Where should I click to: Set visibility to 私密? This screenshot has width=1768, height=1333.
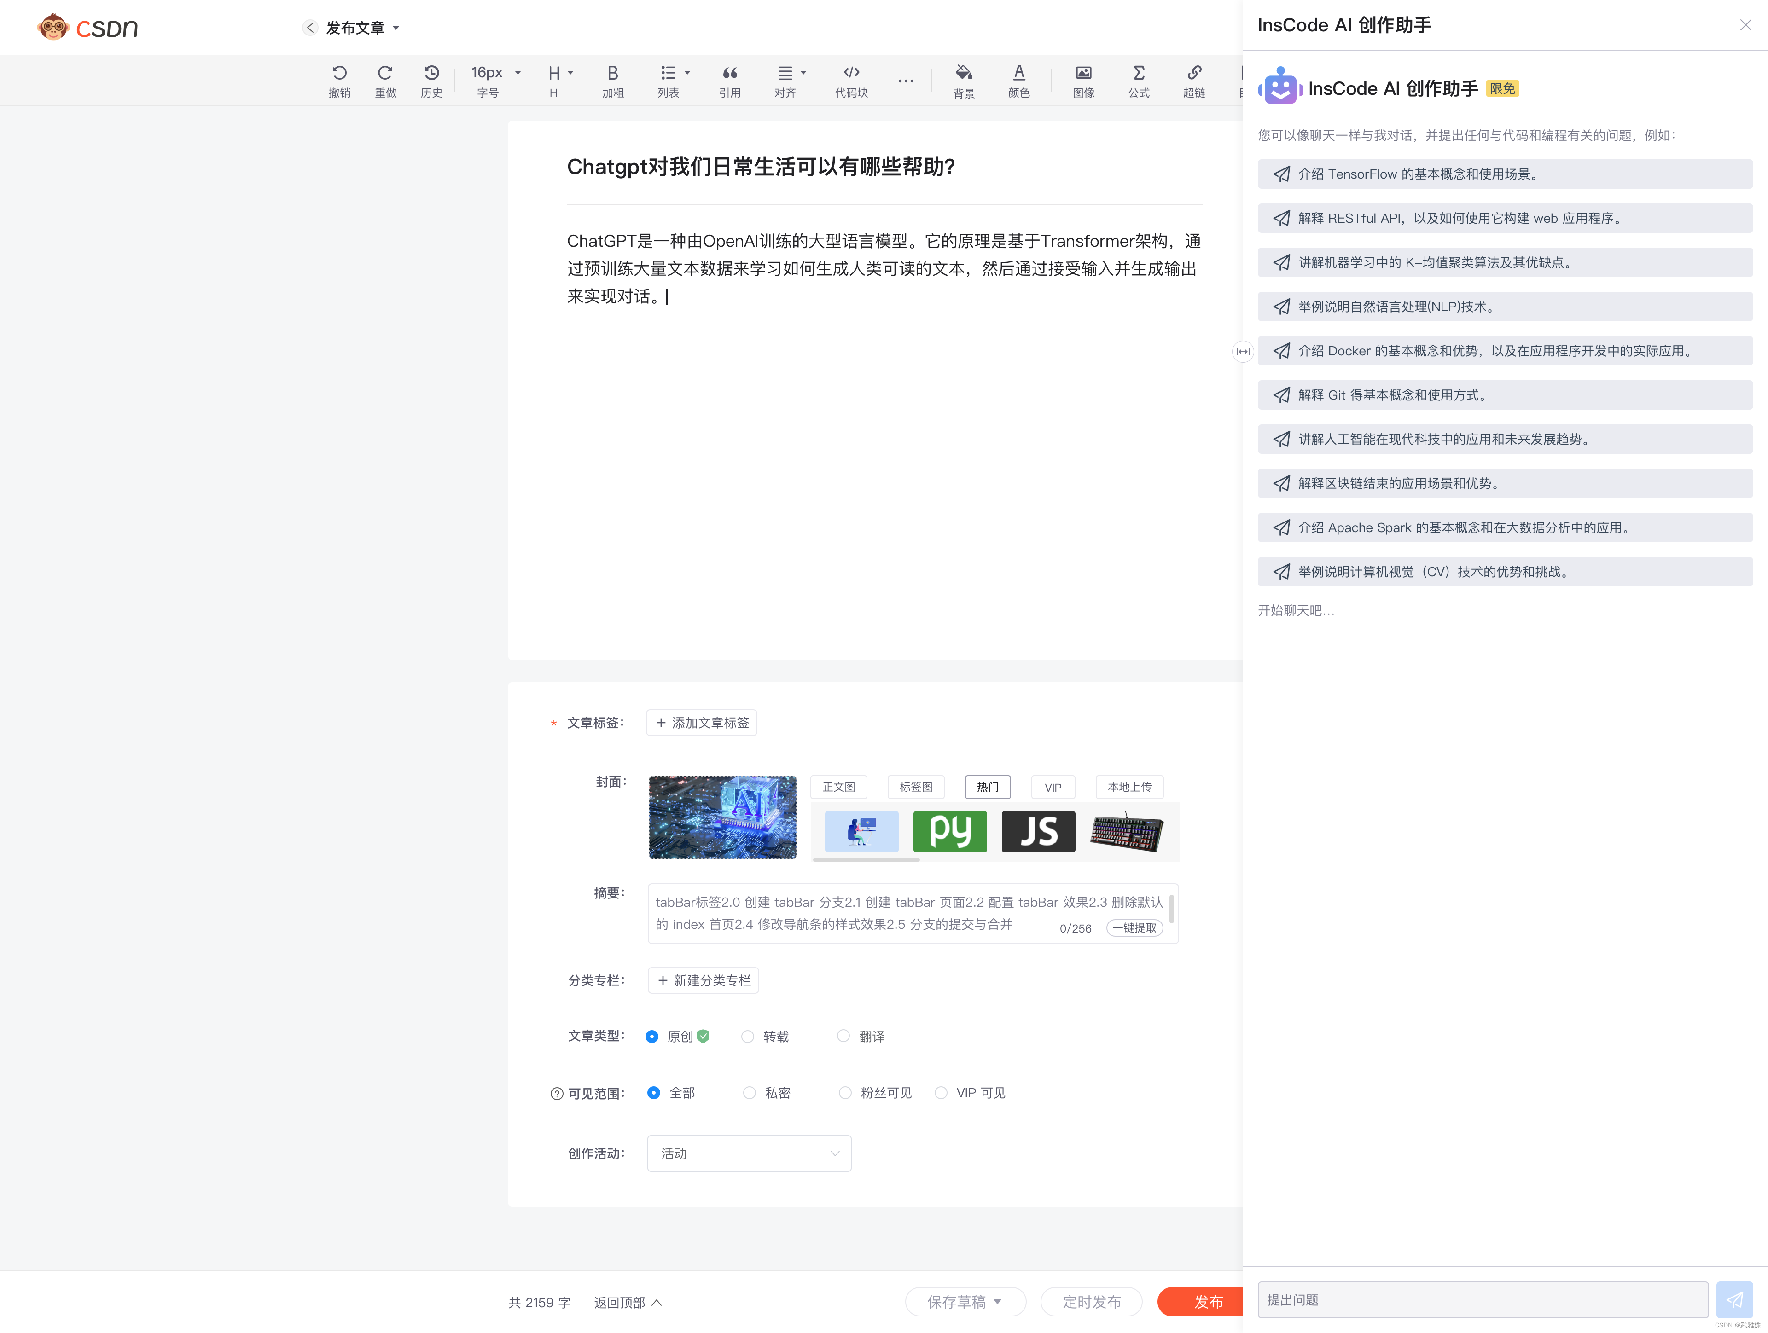point(749,1092)
